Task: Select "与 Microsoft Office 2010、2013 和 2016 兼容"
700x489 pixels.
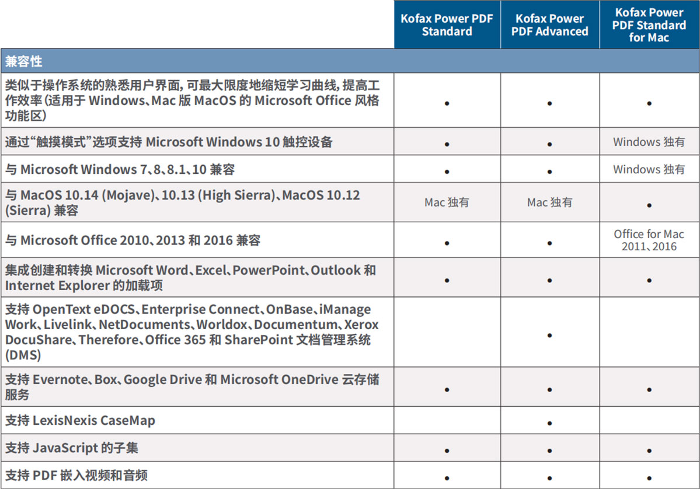Action: click(x=133, y=240)
